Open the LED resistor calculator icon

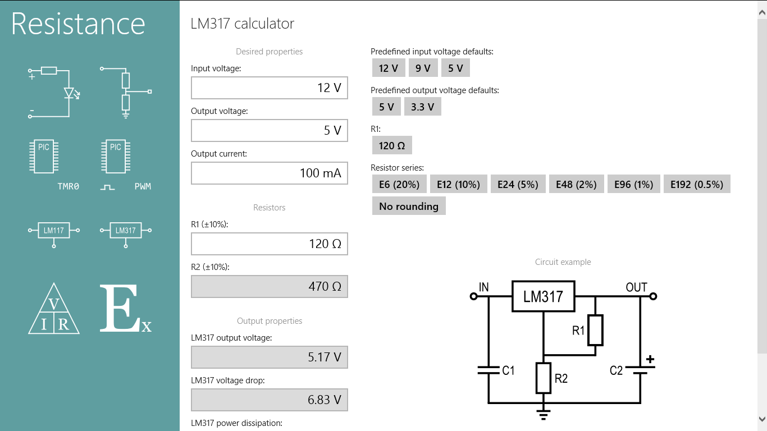point(54,93)
